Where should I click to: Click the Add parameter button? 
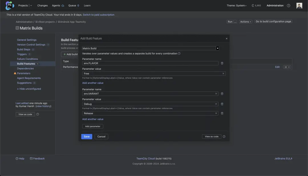click(x=93, y=126)
